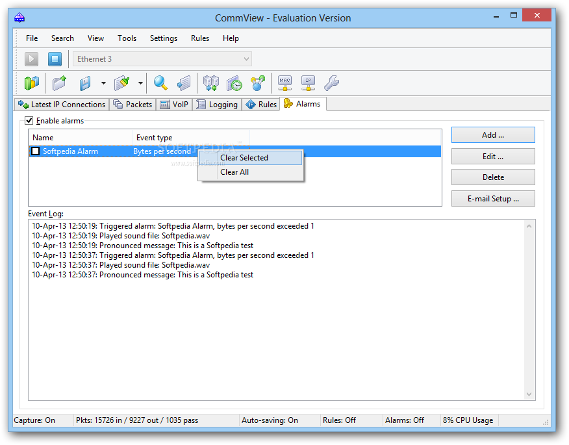The width and height of the screenshot is (569, 445).
Task: Switch to the Rules tab
Action: point(261,105)
